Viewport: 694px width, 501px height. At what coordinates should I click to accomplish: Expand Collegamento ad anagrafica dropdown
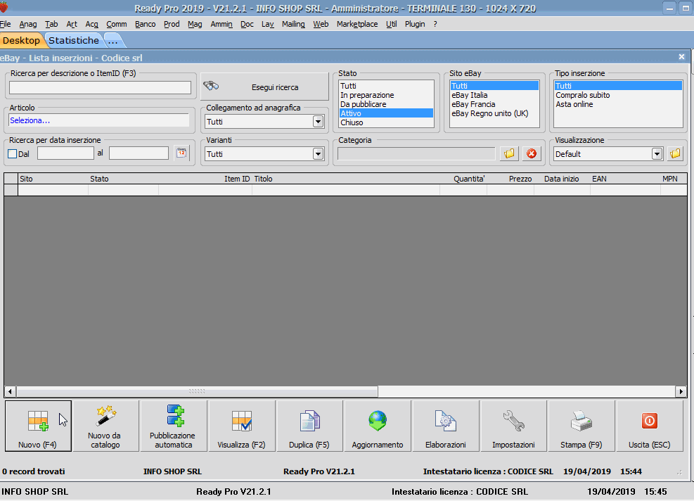tap(318, 122)
